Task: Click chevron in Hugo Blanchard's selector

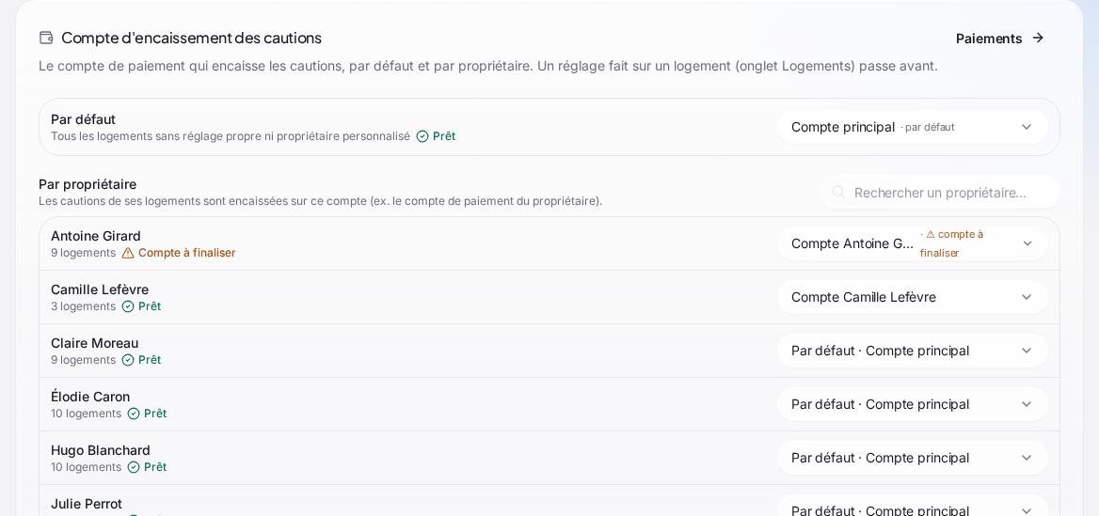Action: [x=1027, y=458]
